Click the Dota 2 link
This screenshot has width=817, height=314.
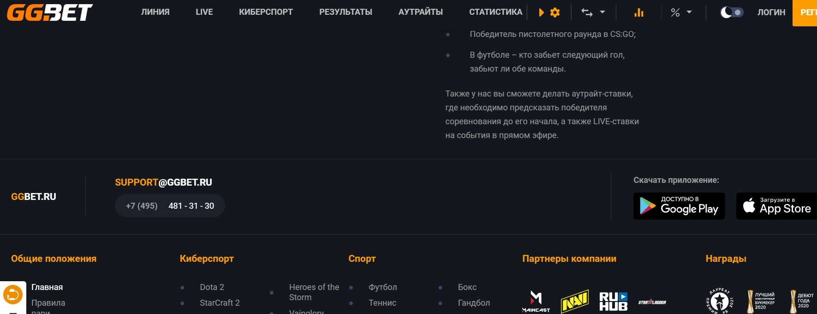point(212,287)
